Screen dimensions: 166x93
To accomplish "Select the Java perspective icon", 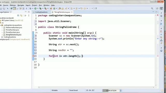I will click(x=161, y=9).
